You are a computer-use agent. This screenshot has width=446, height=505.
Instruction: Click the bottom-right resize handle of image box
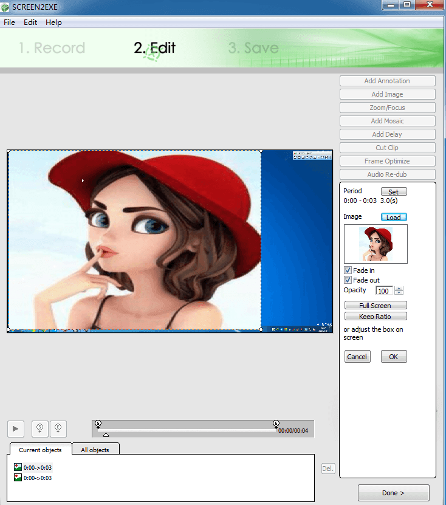point(261,329)
